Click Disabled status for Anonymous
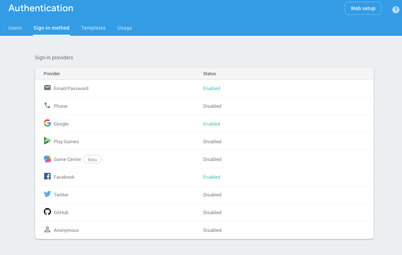The height and width of the screenshot is (255, 402). click(212, 230)
